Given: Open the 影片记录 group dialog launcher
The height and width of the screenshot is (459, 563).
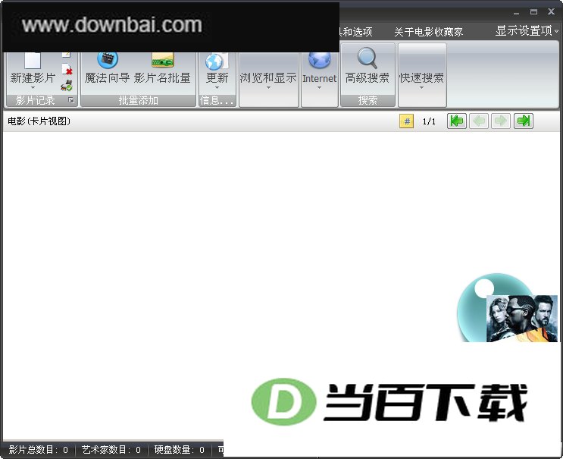Looking at the screenshot, I should coord(71,100).
